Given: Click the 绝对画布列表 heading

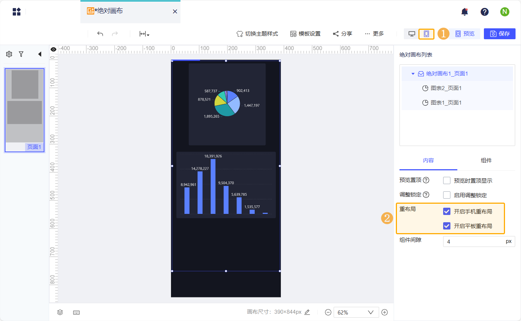Looking at the screenshot, I should point(416,55).
